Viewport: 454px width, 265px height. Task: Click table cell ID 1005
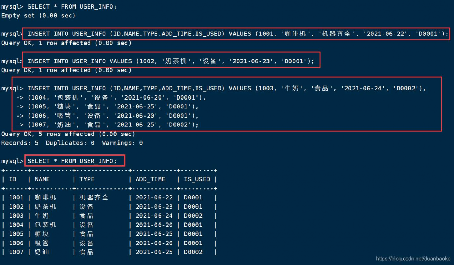[16, 234]
